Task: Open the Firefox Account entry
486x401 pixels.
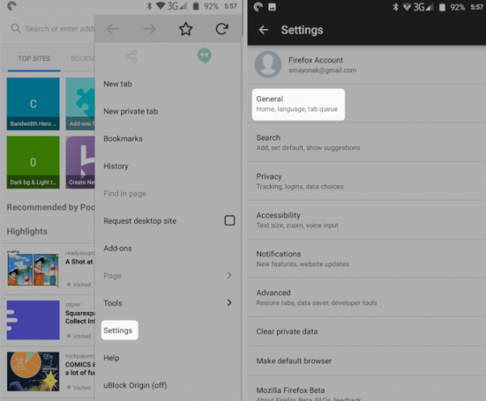Action: 366,65
